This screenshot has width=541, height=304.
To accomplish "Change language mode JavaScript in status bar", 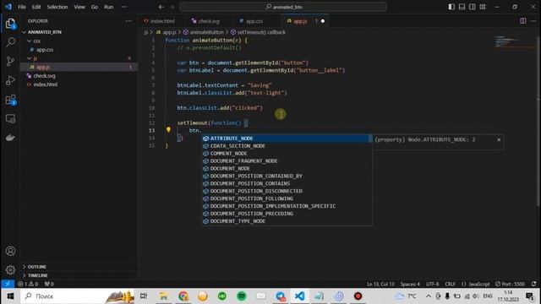I will (479, 284).
